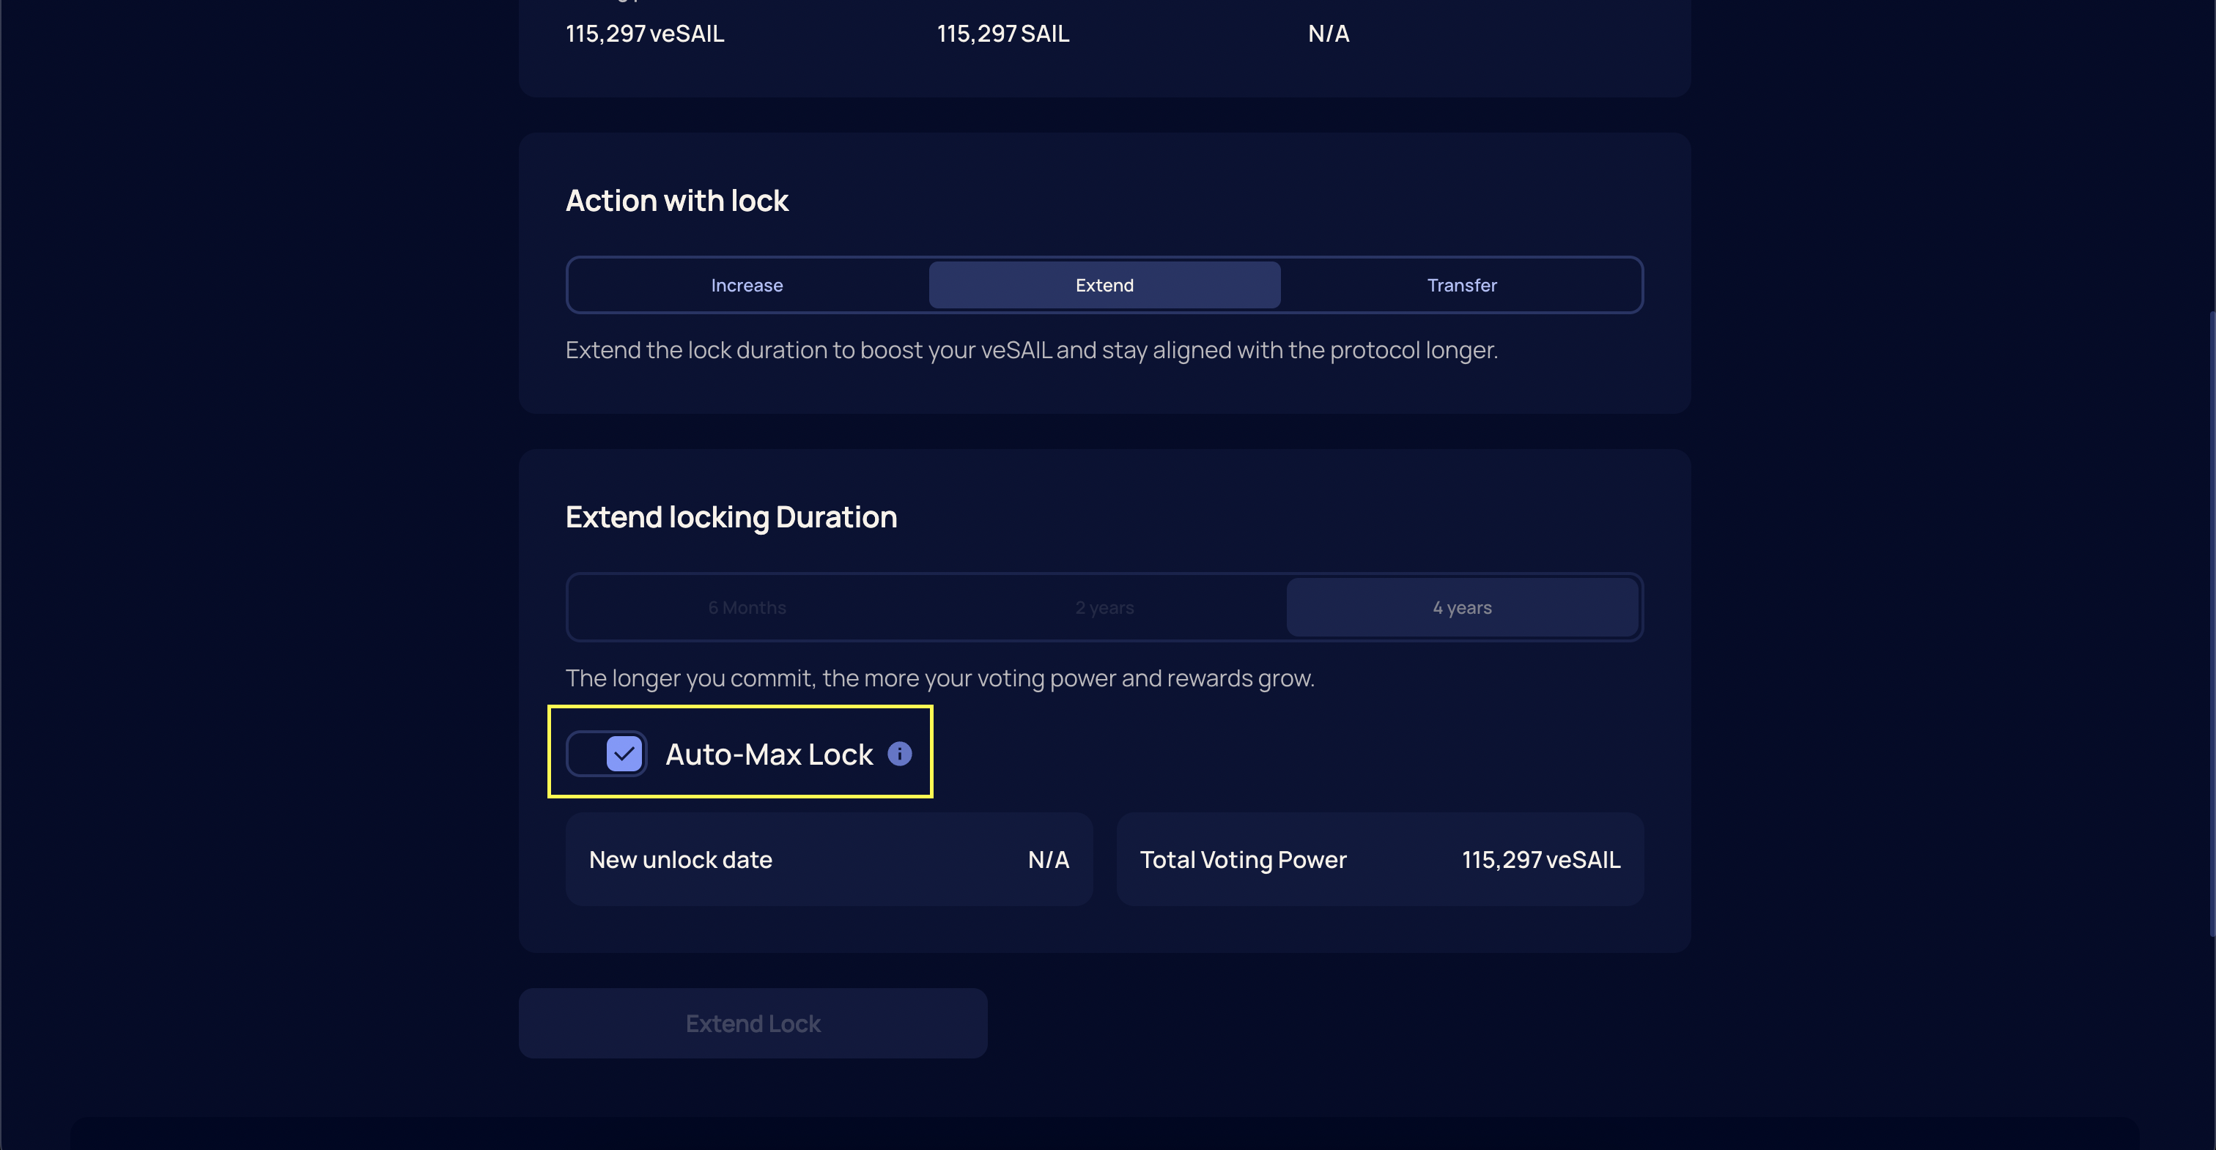The height and width of the screenshot is (1150, 2216).
Task: Click the Total Voting Power card
Action: pyautogui.click(x=1379, y=859)
